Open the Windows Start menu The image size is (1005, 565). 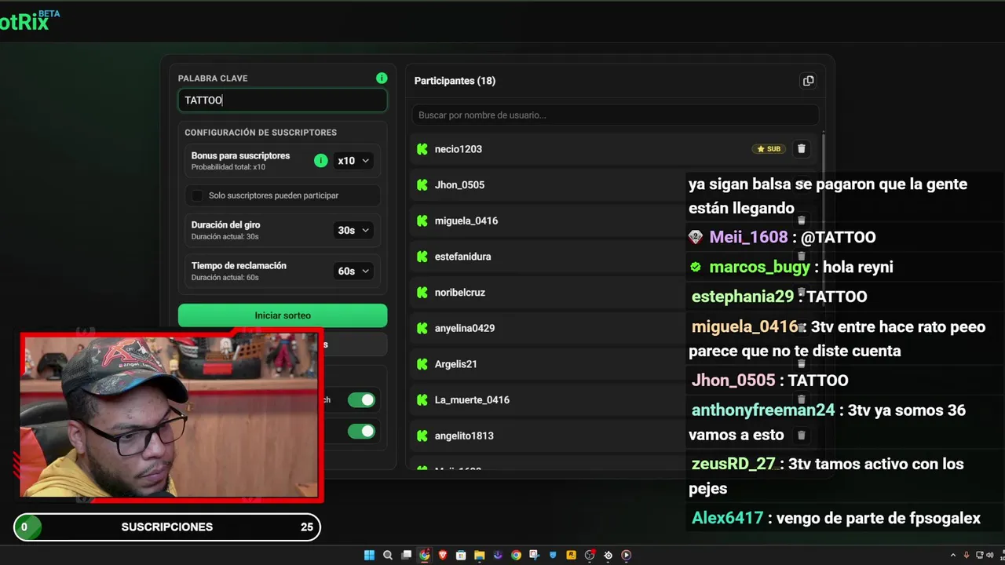[369, 555]
